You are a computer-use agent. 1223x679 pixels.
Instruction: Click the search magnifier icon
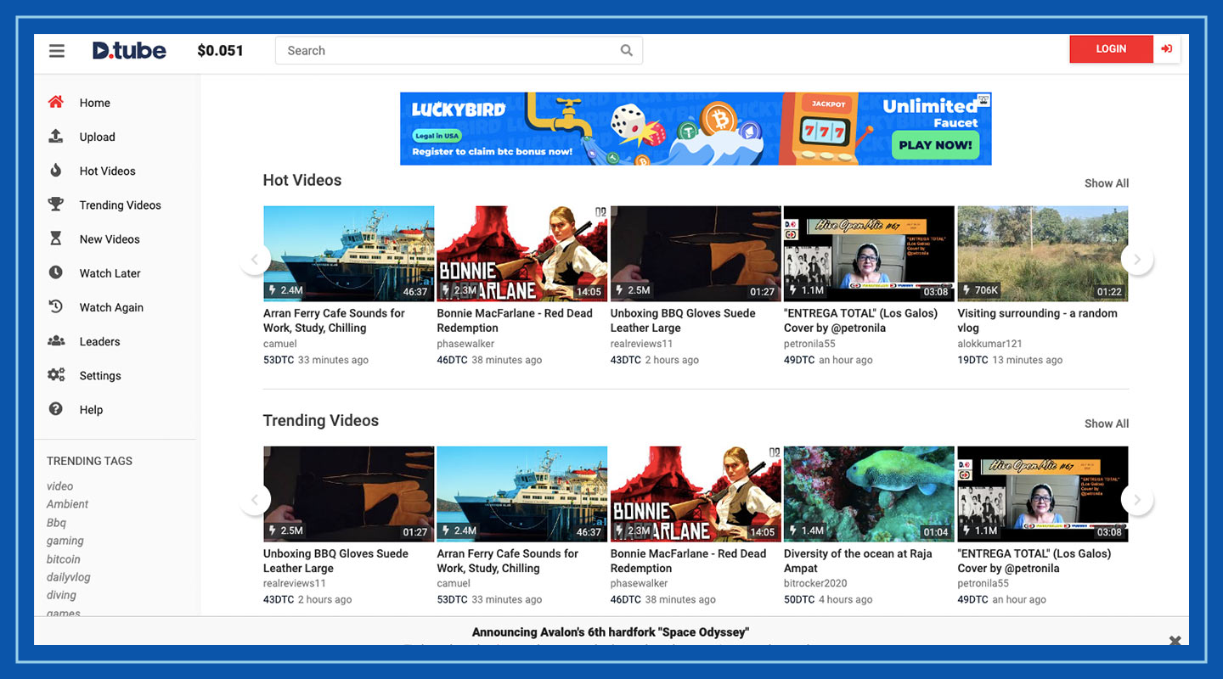click(x=626, y=50)
